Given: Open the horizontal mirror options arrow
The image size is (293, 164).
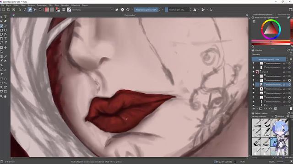Looking at the screenshot, I should (199, 10).
